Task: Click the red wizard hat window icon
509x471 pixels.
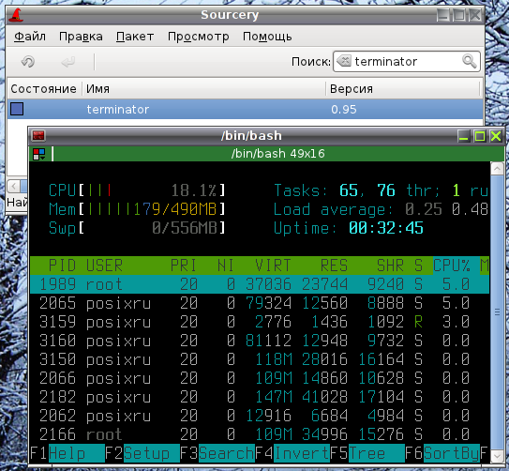Action: pyautogui.click(x=16, y=15)
